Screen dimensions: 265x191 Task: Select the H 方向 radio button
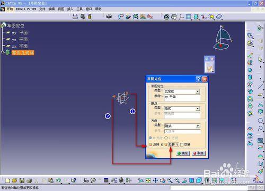(151, 138)
